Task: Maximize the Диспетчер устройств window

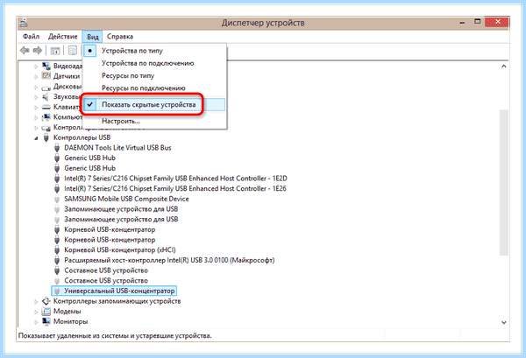Action: pyautogui.click(x=478, y=22)
